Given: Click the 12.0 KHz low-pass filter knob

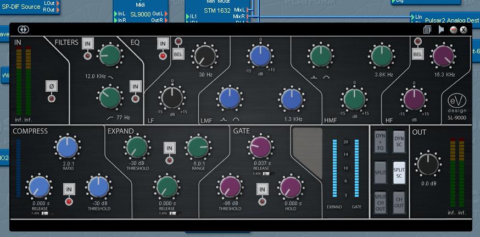Looking at the screenshot, I should tap(110, 56).
